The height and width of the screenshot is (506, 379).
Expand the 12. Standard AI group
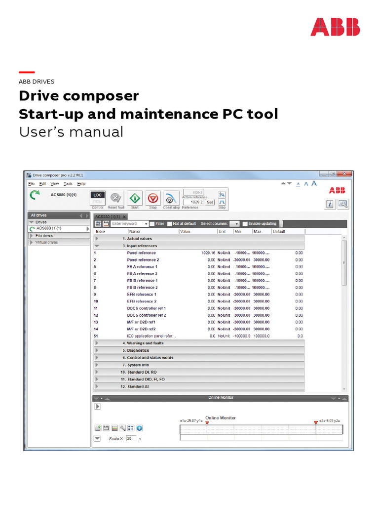click(97, 386)
